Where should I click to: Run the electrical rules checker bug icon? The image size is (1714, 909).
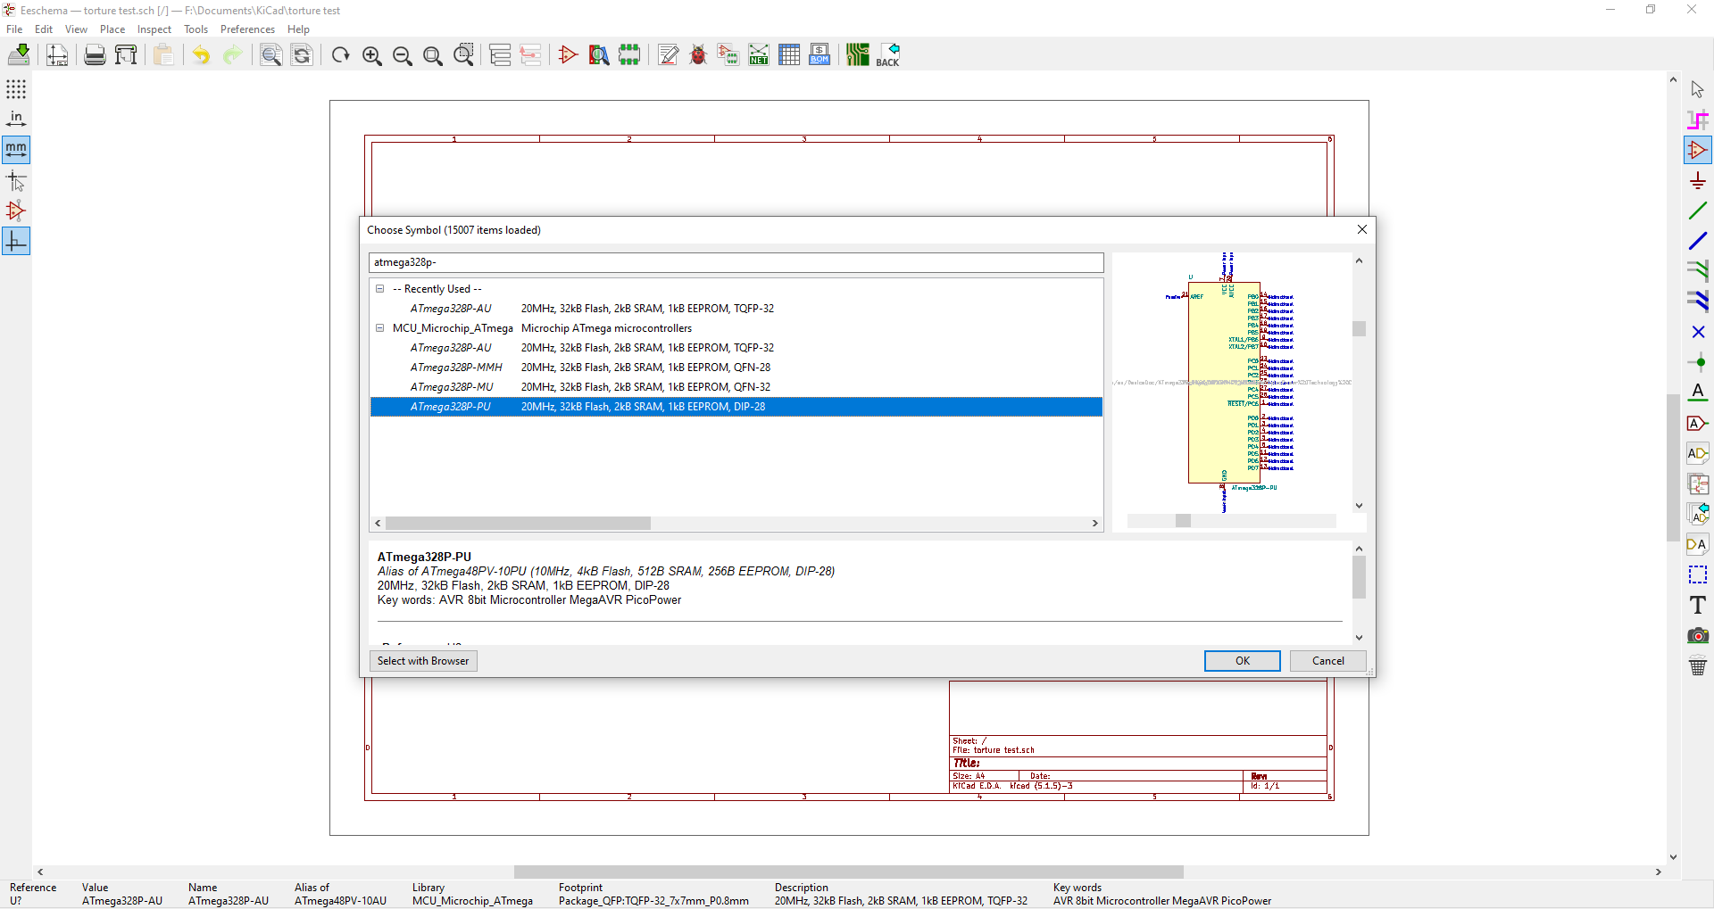click(698, 55)
